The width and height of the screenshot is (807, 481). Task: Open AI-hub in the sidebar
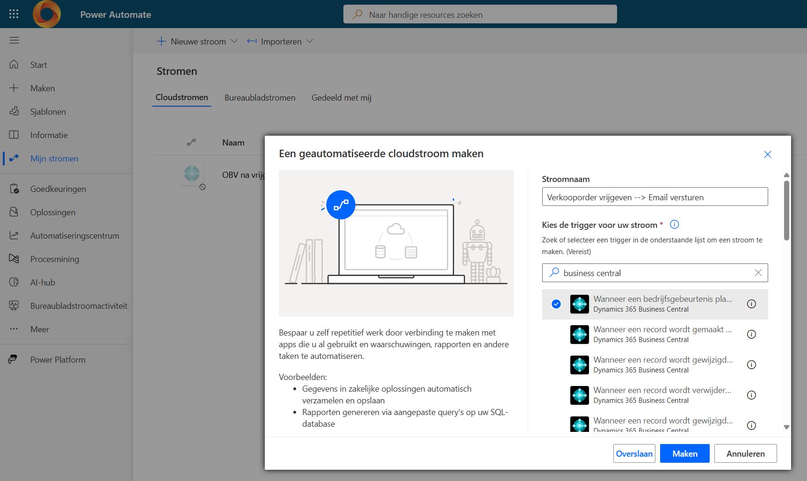[x=43, y=283]
